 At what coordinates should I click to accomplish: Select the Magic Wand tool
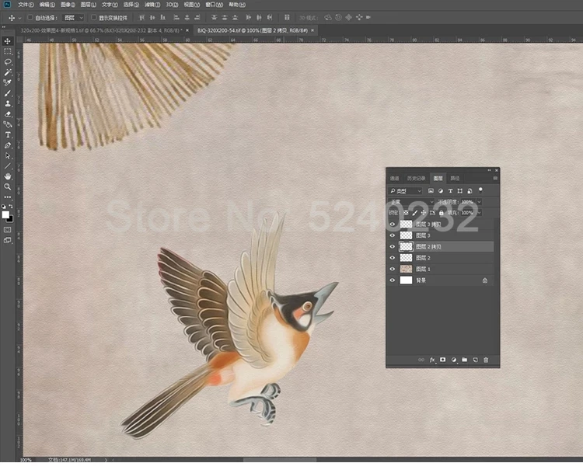[x=8, y=71]
